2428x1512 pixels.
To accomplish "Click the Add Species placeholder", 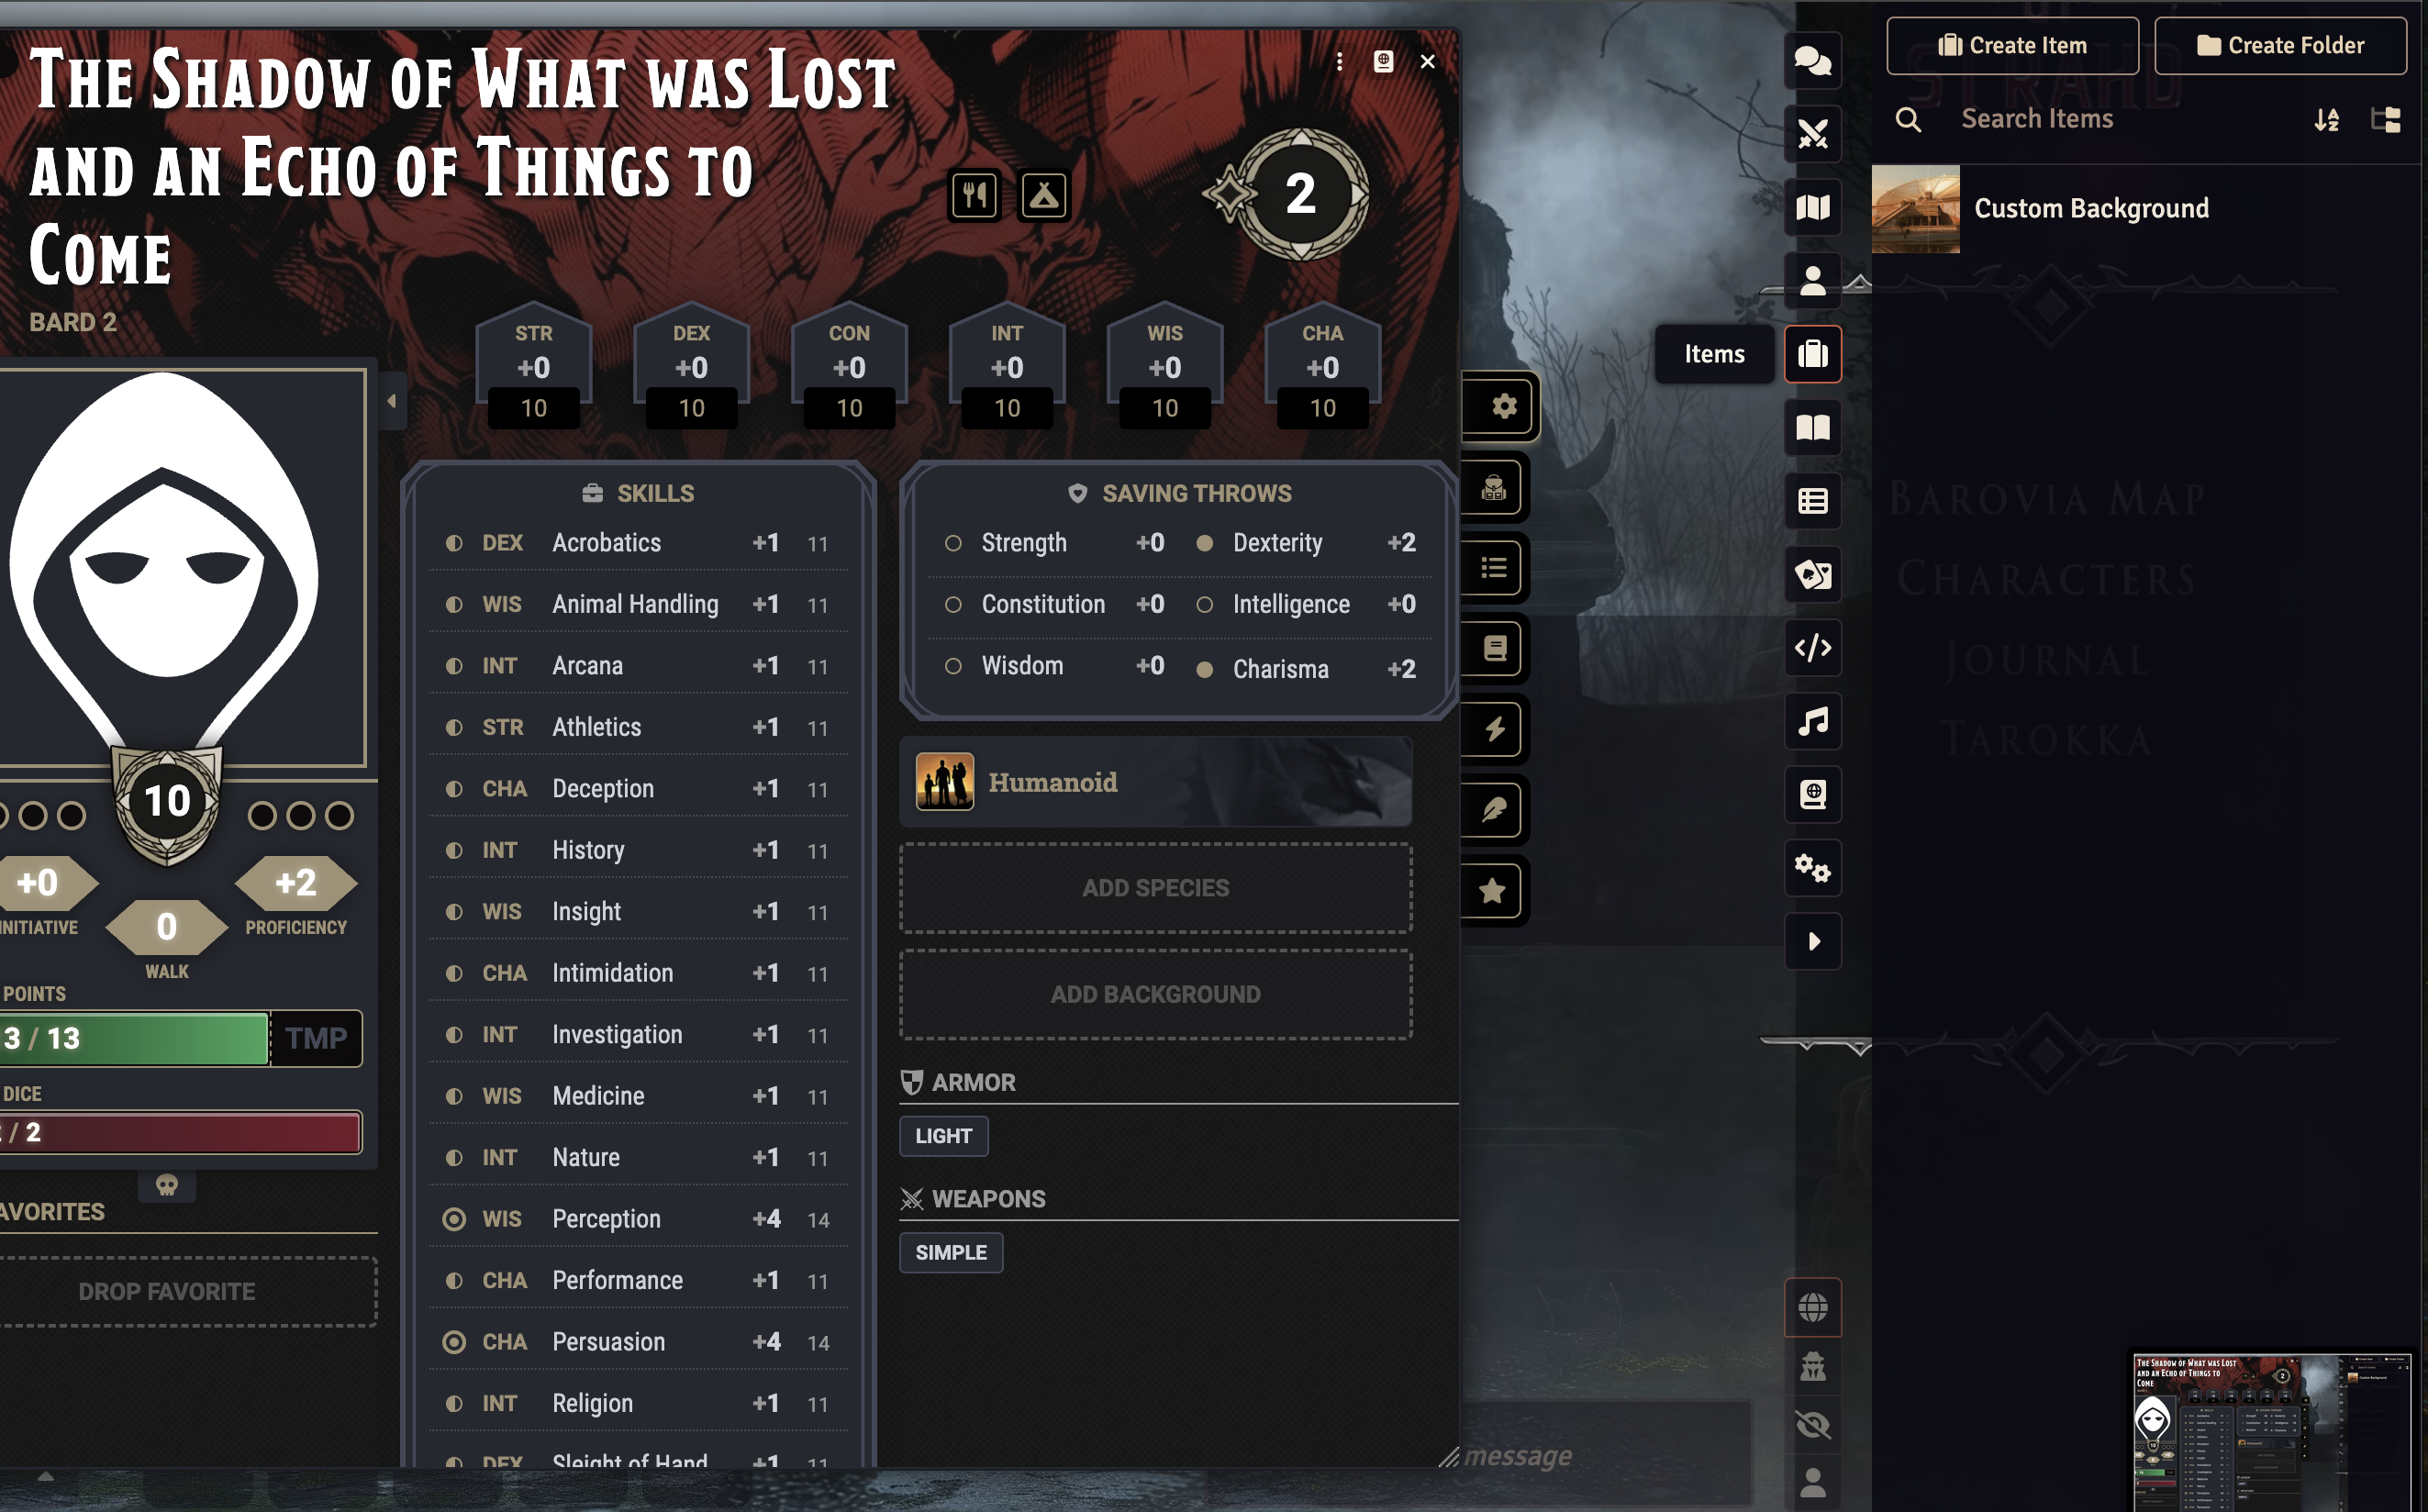I will click(x=1155, y=888).
